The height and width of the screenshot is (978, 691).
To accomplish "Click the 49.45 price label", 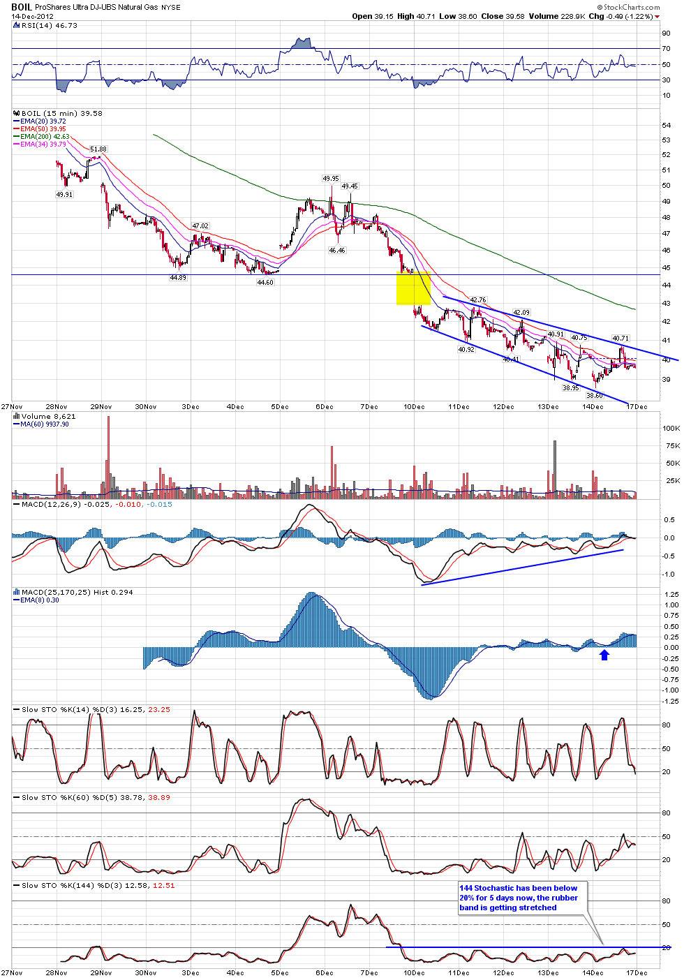I will click(350, 186).
